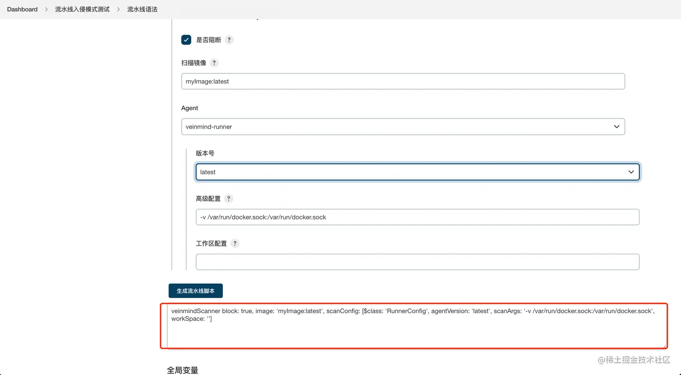Click the 高级配置 docker.sock input field

tap(418, 217)
